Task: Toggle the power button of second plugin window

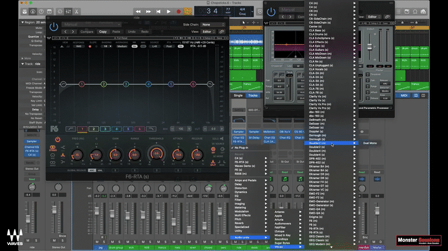Action: point(271,12)
